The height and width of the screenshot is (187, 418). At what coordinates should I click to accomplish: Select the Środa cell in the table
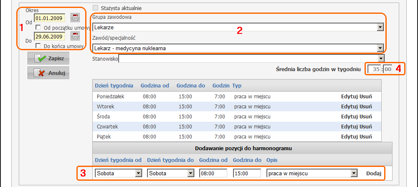[x=104, y=117]
